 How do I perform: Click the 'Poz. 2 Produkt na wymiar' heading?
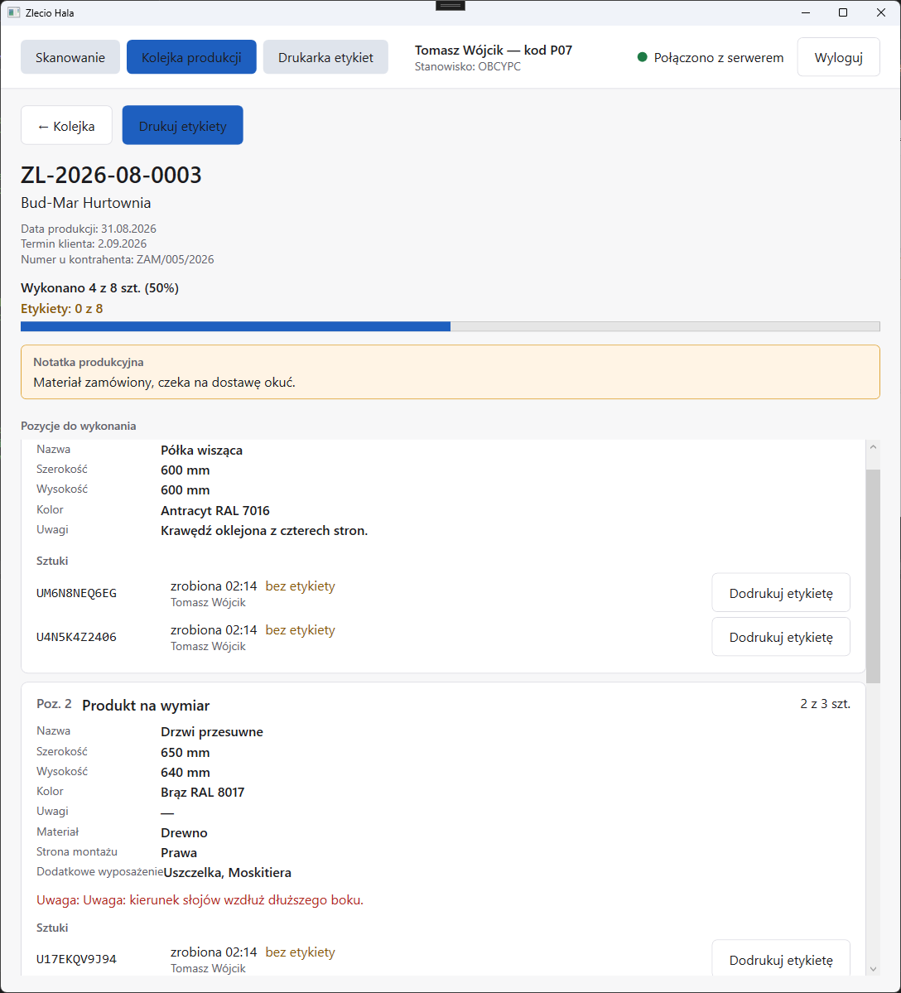click(x=123, y=705)
